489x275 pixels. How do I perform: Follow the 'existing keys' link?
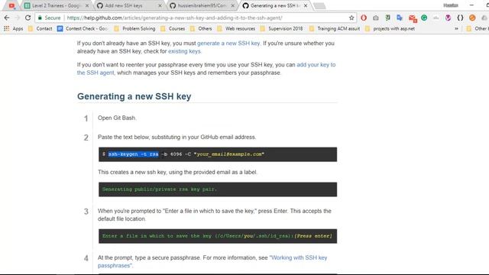(x=184, y=51)
